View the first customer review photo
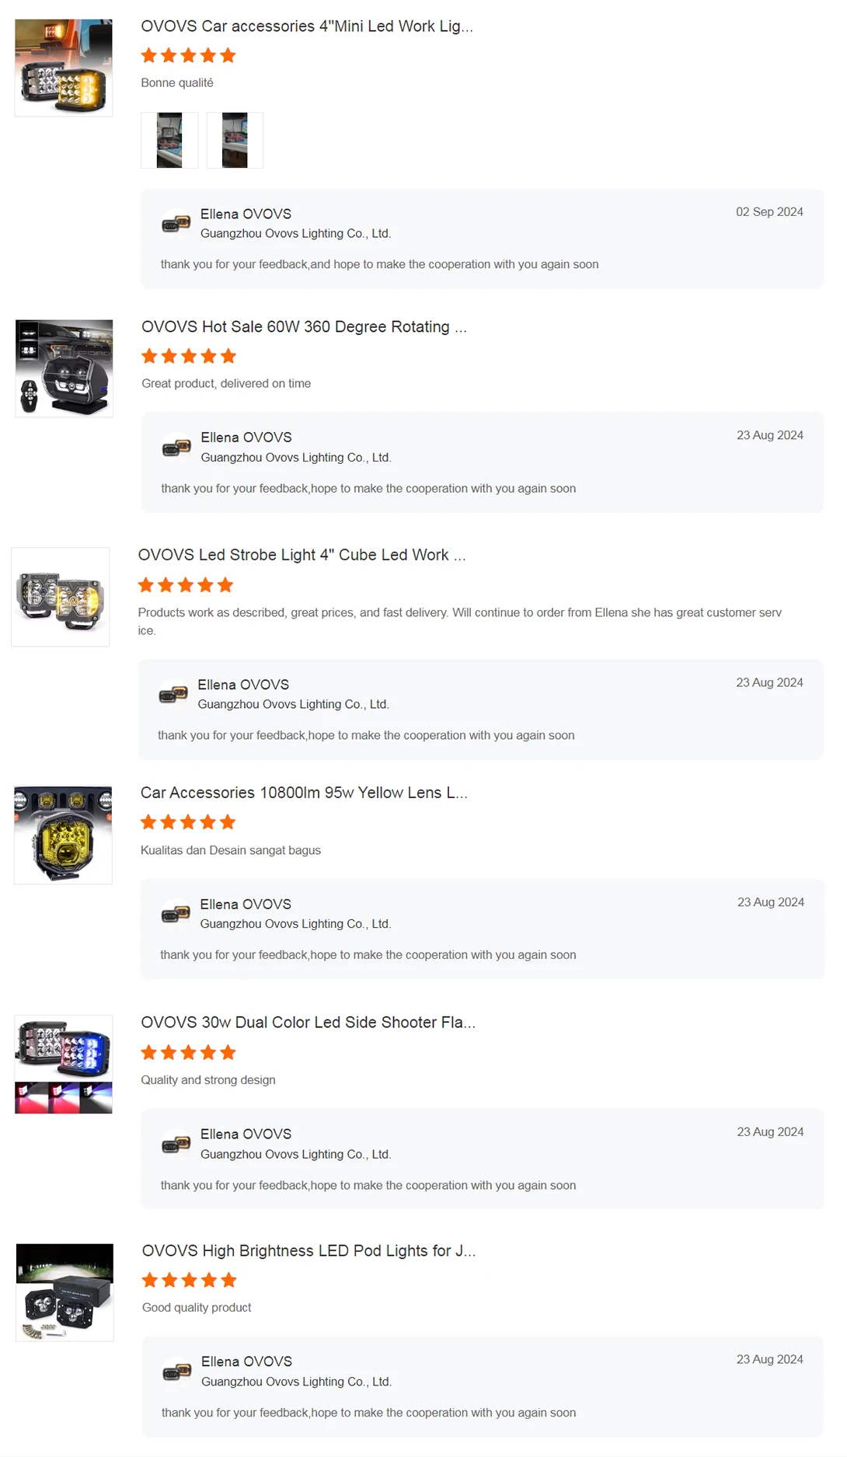Viewport: 847px width, 1457px height. [169, 140]
